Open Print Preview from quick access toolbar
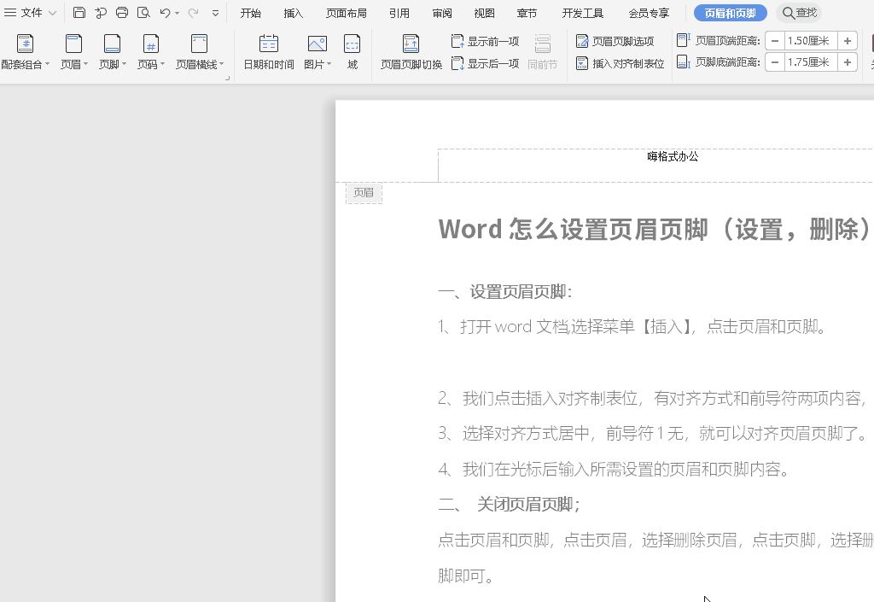The height and width of the screenshot is (602, 874). tap(143, 13)
